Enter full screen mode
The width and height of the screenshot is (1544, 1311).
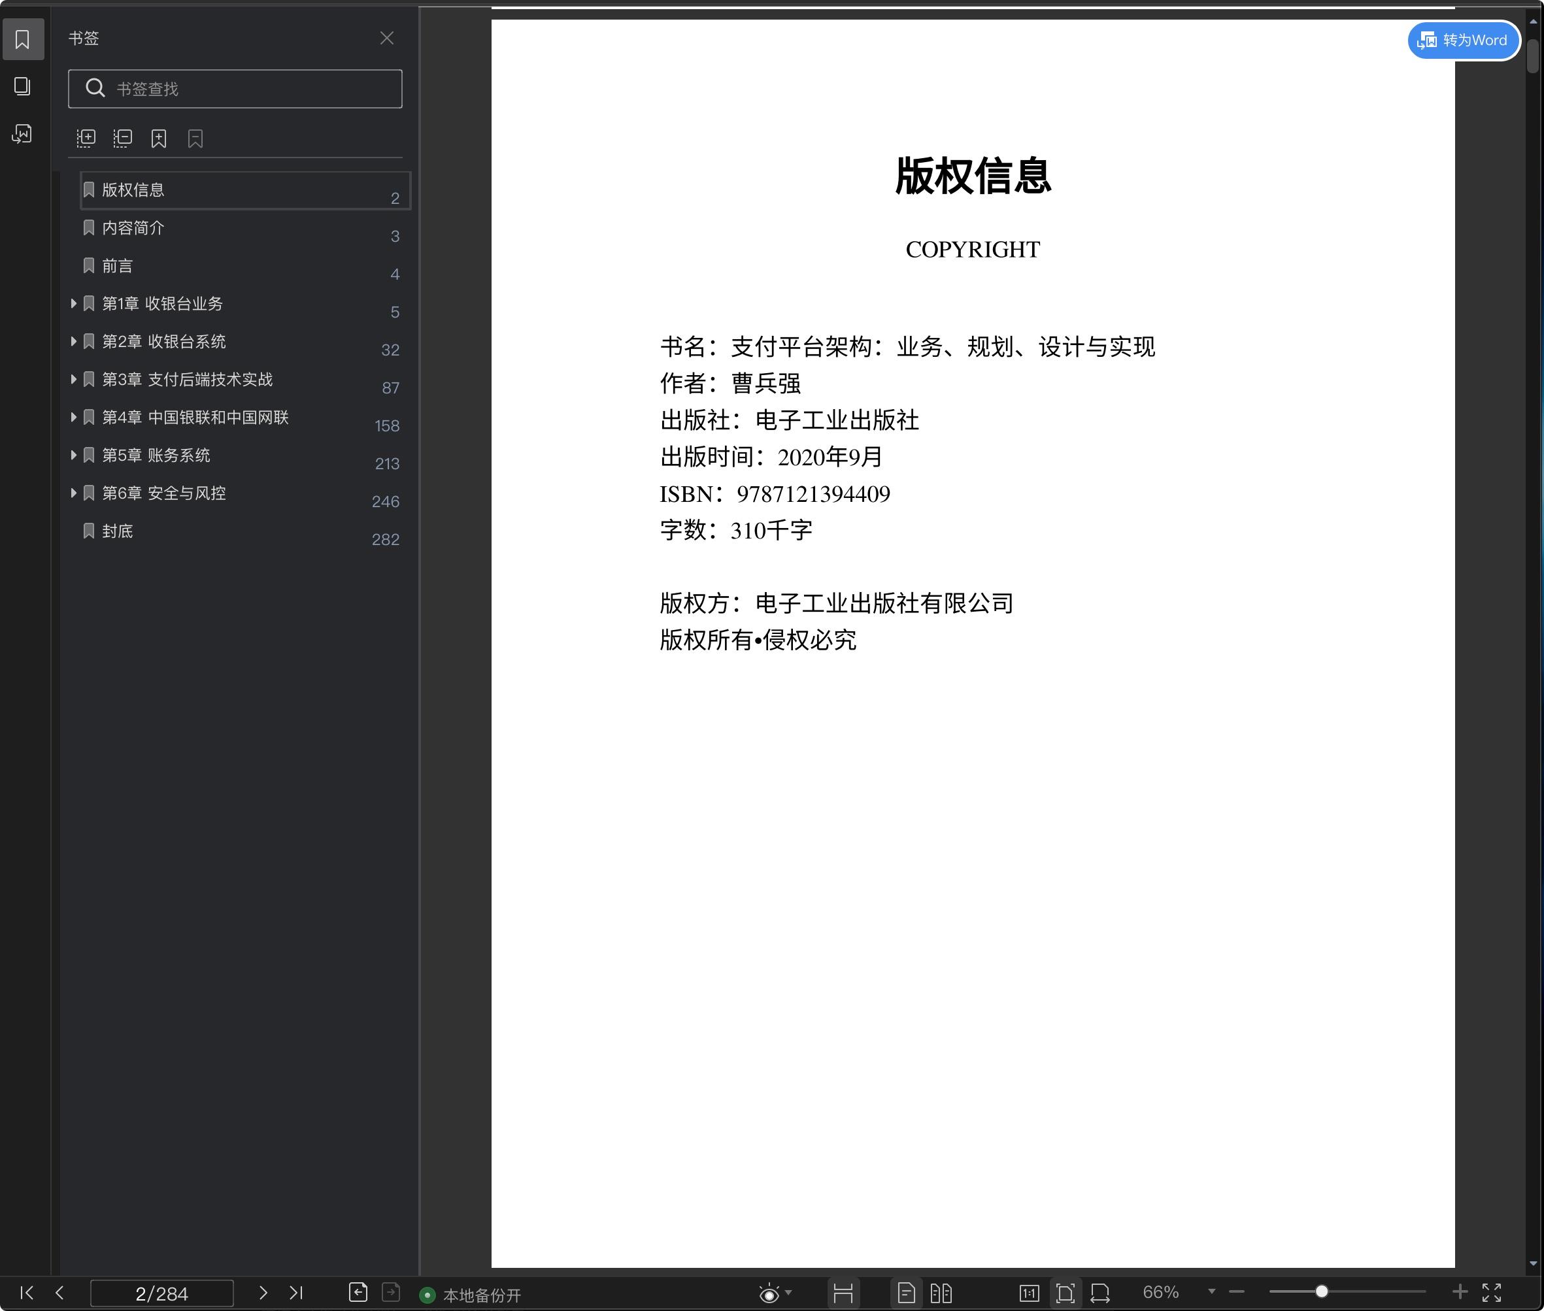coord(1492,1293)
